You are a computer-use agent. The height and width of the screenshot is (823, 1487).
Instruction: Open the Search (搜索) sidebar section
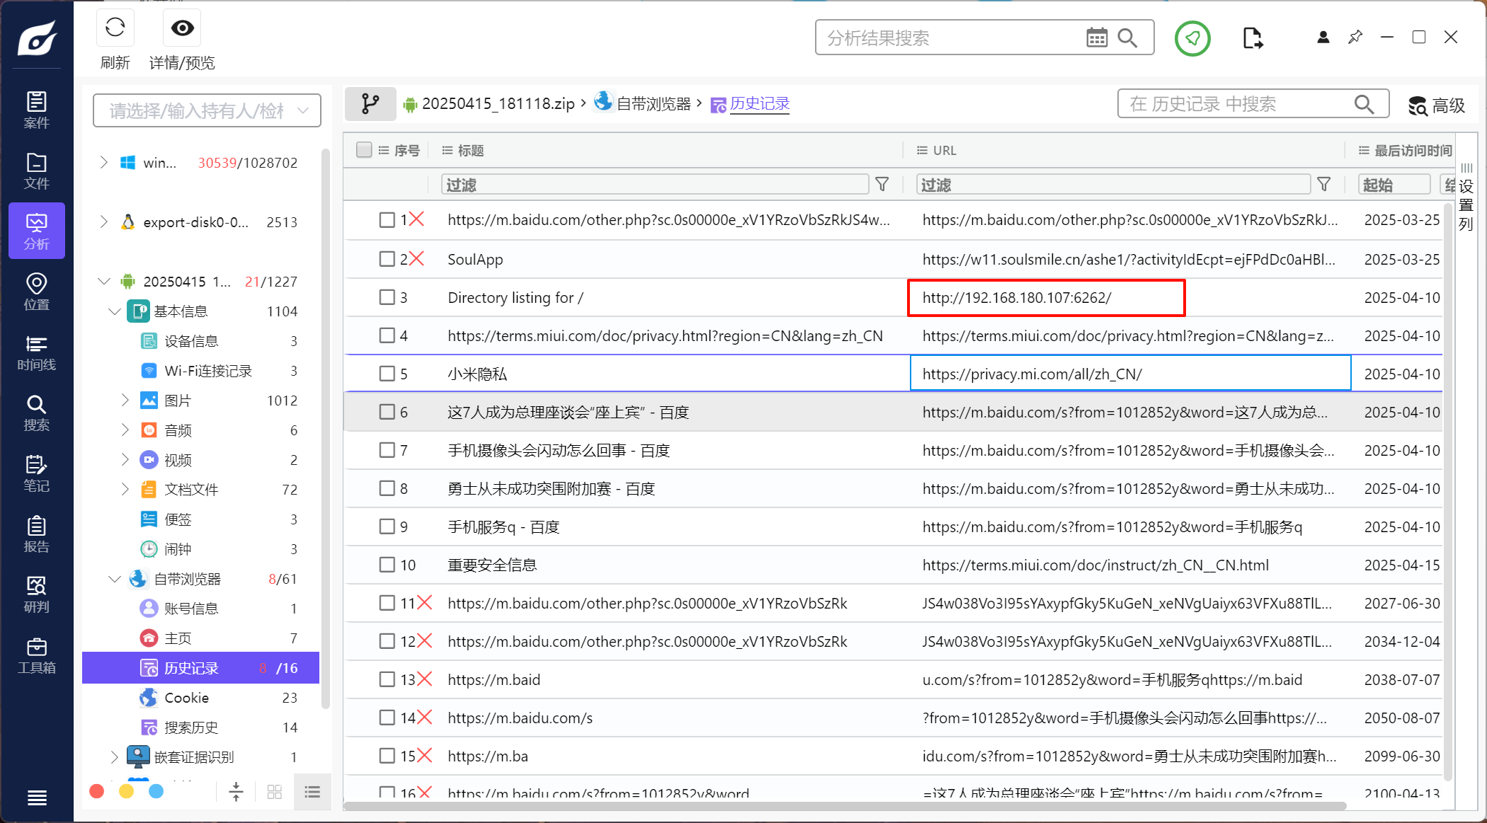37,413
